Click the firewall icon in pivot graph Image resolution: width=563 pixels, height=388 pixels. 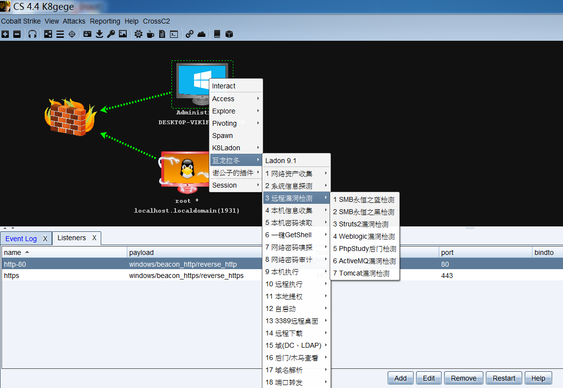(70, 117)
